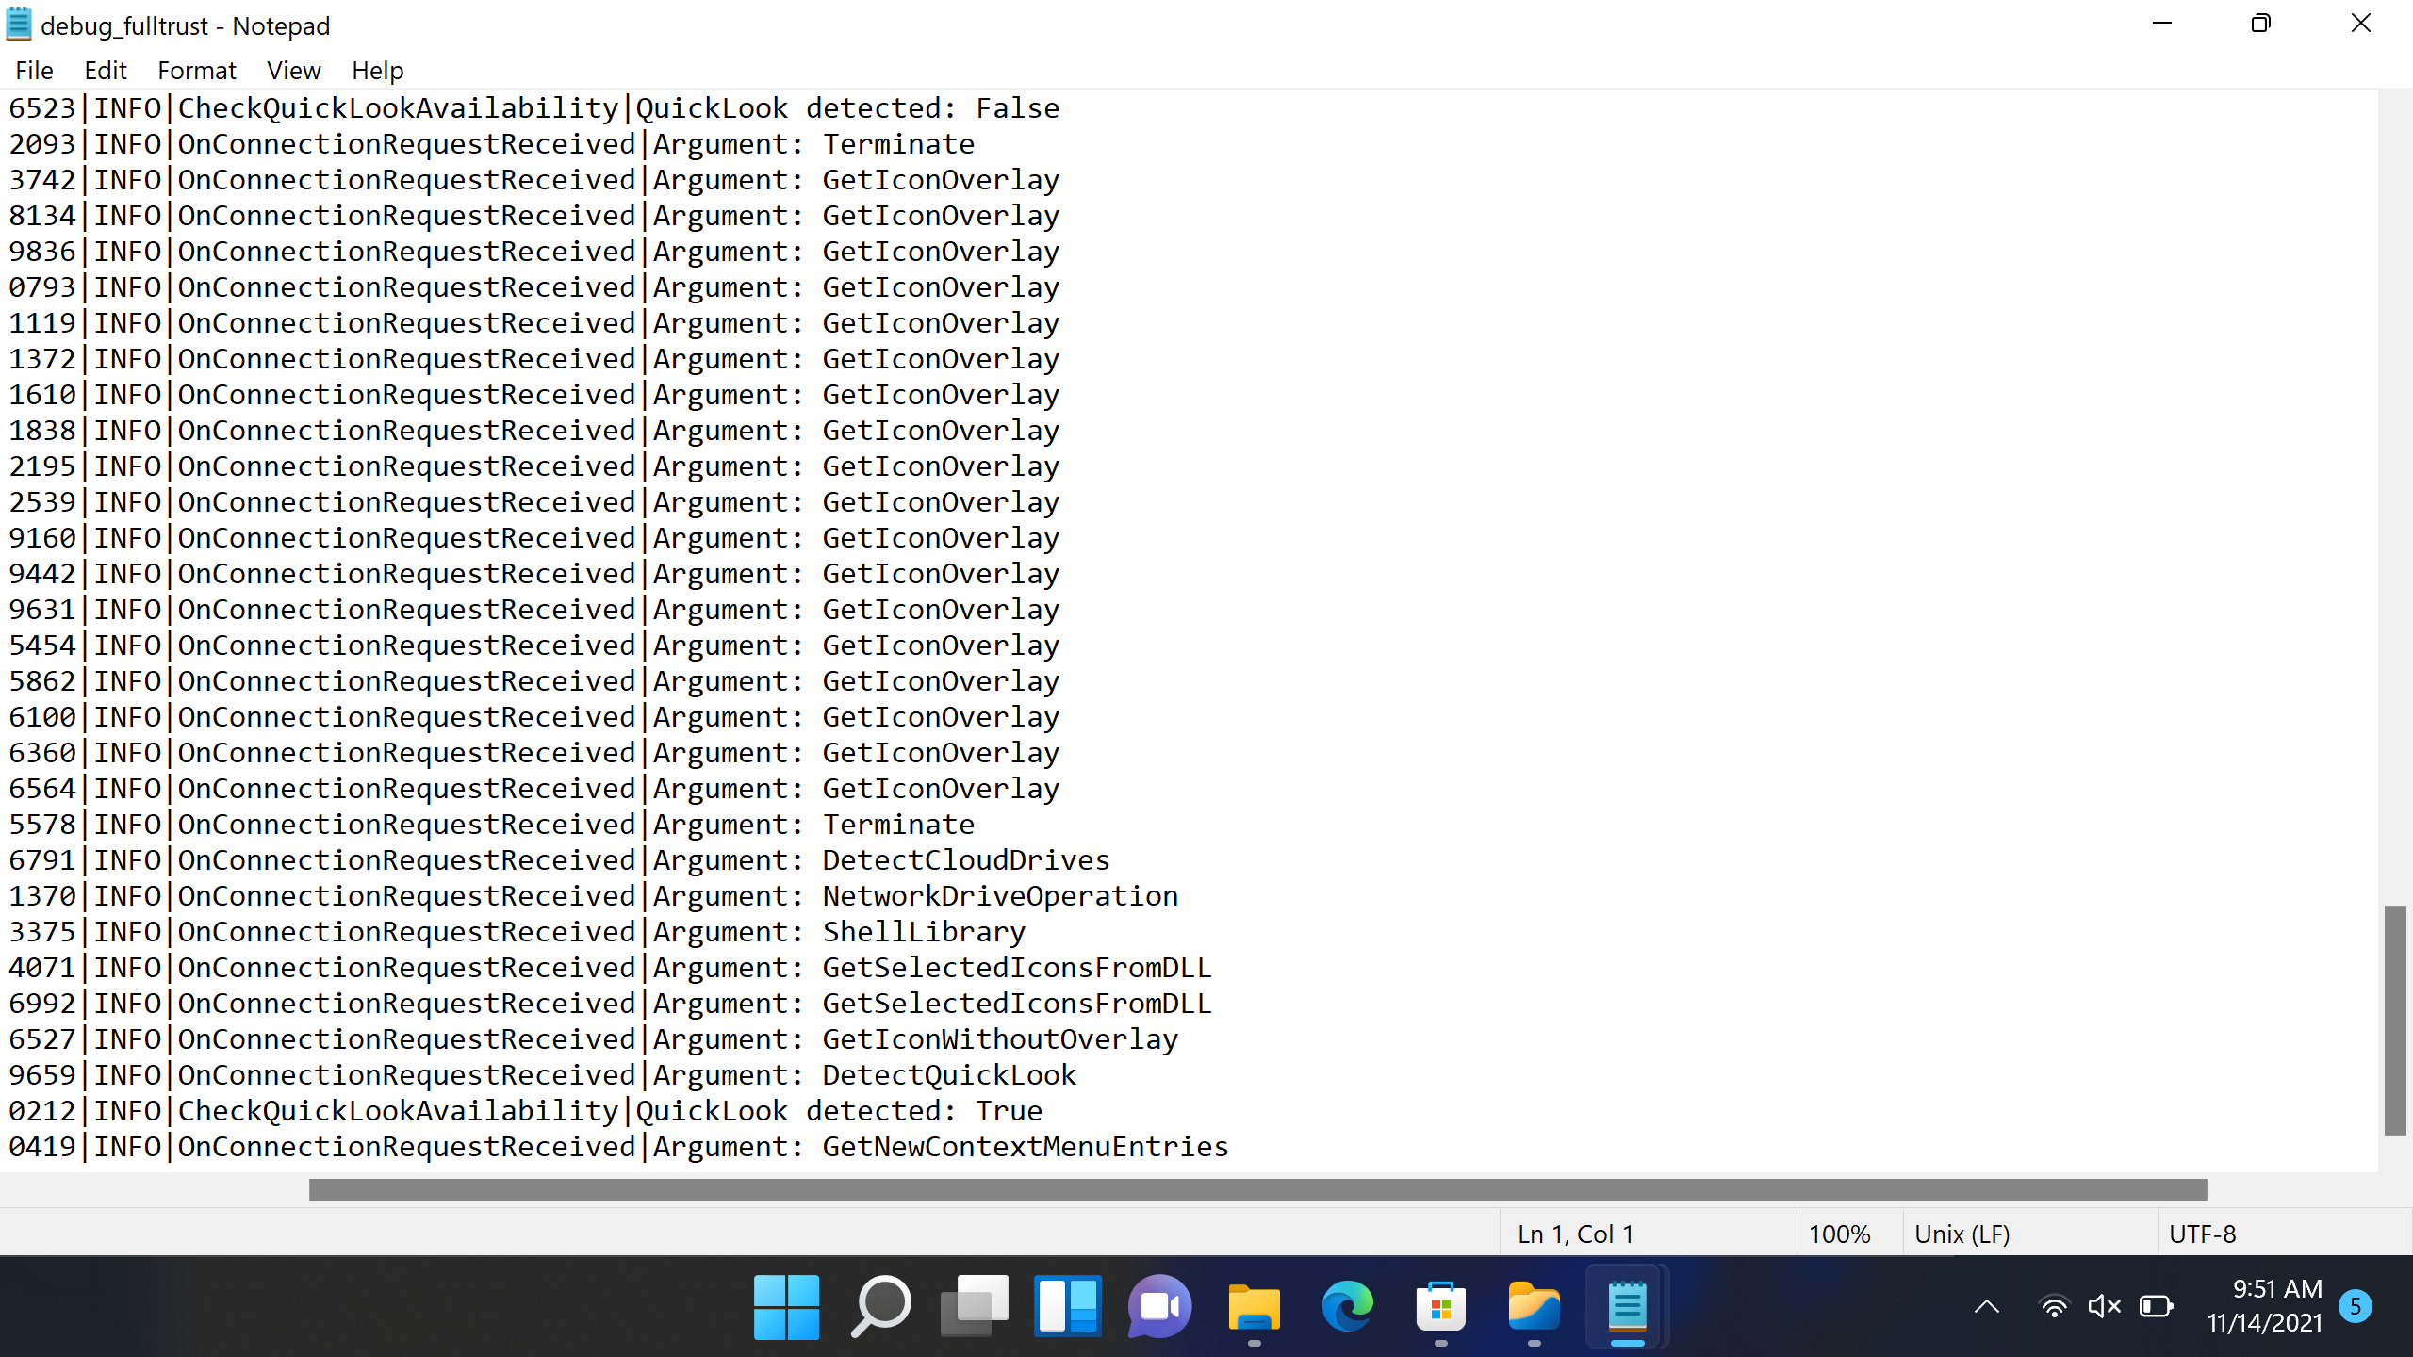Launch Microsoft Edge browser
The height and width of the screenshot is (1357, 2413).
[x=1347, y=1307]
